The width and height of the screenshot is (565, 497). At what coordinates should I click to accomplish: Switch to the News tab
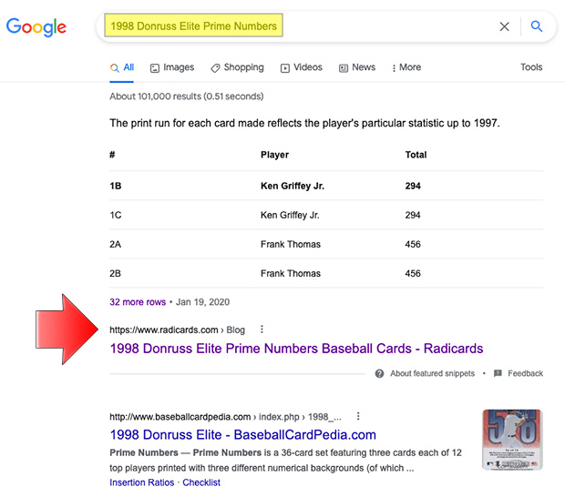point(357,67)
